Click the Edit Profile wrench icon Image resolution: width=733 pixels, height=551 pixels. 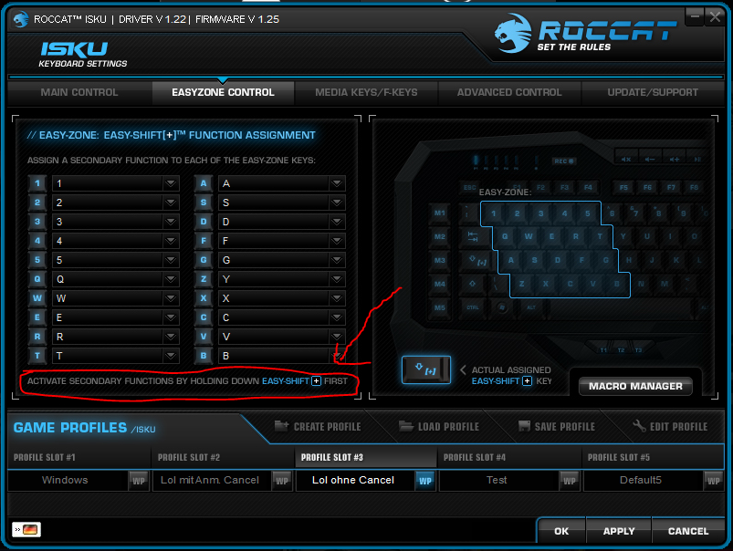[639, 426]
